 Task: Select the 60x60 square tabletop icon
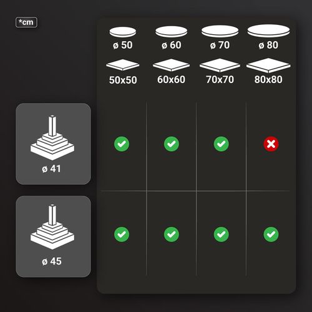171,65
